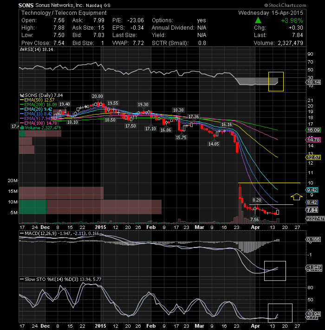Click the Bid 7.83 value
Screen dimensions: 325x330
[99, 35]
